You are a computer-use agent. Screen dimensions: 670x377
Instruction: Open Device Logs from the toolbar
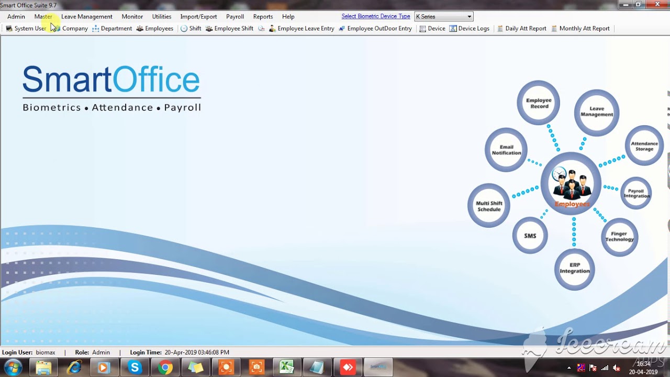pos(470,28)
